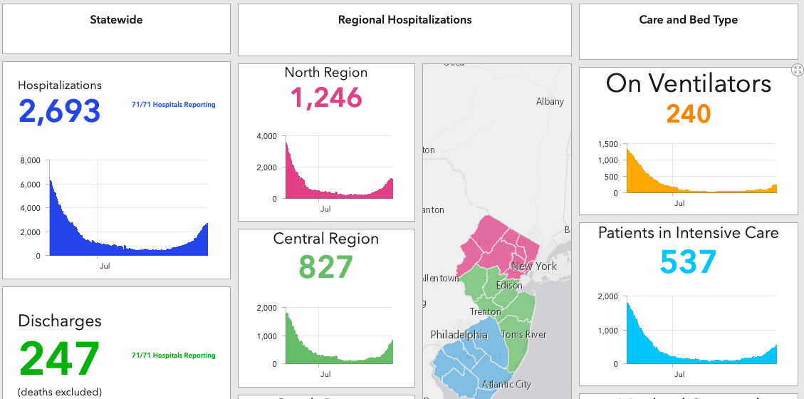Click the Care and Bed Type header
804x399 pixels.
click(688, 32)
